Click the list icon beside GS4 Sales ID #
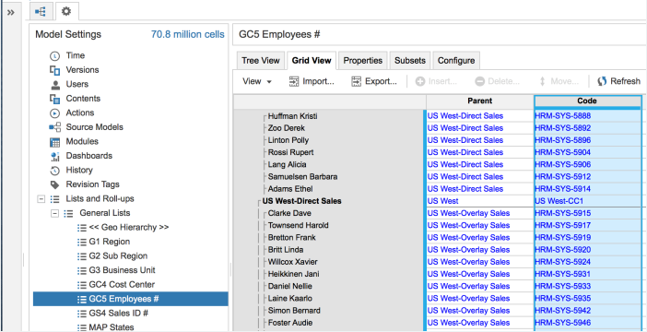The image size is (647, 332). (x=82, y=314)
